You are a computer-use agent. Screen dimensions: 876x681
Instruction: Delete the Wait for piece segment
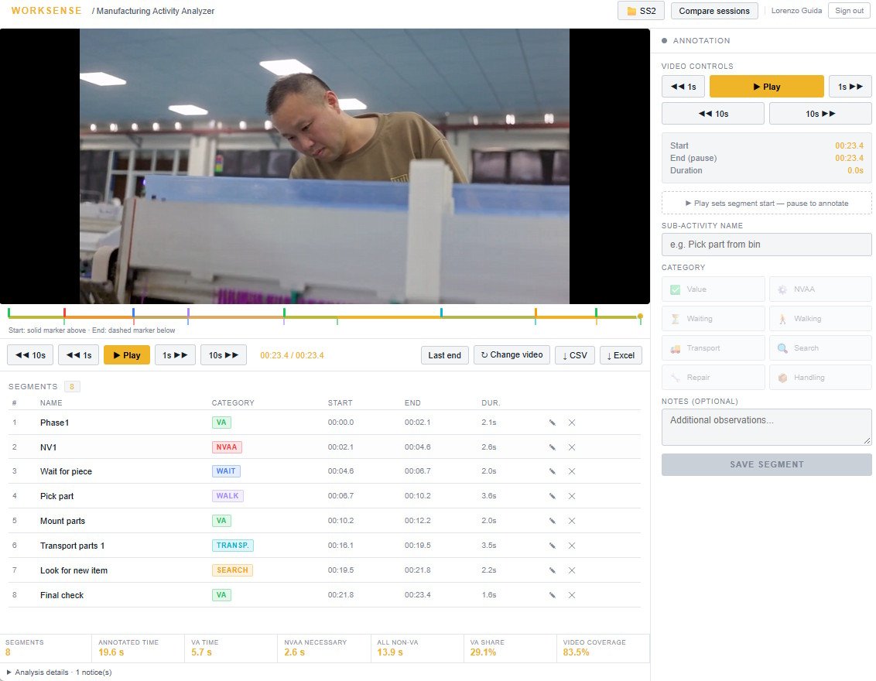tap(572, 471)
